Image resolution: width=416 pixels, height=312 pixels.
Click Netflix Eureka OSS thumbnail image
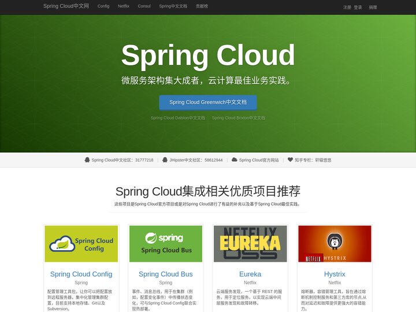point(250,244)
